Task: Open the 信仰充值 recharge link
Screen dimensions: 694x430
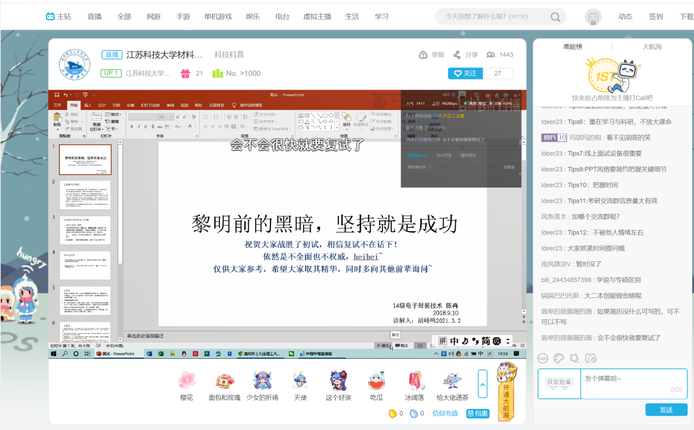Action: point(445,414)
